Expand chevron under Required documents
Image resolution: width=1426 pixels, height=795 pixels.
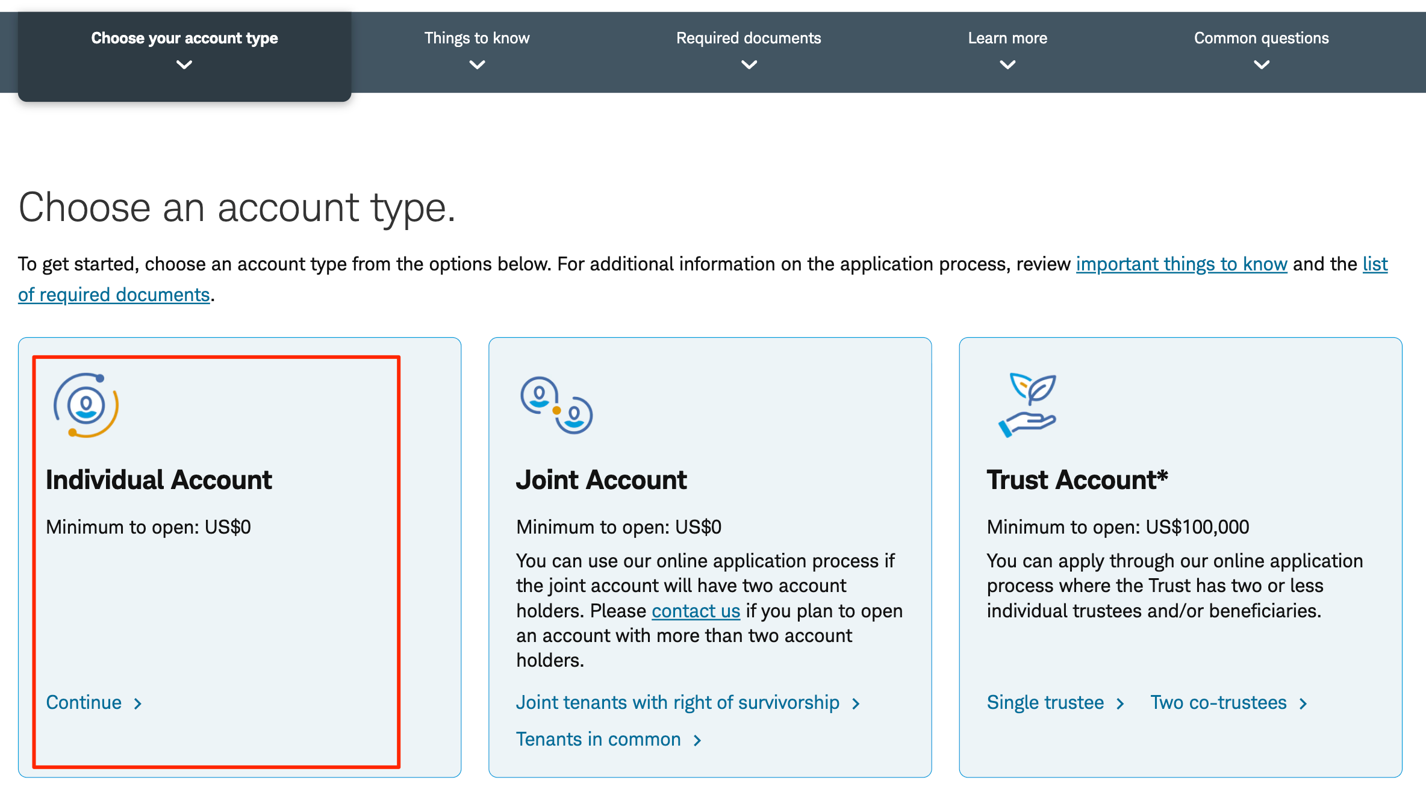pos(749,64)
